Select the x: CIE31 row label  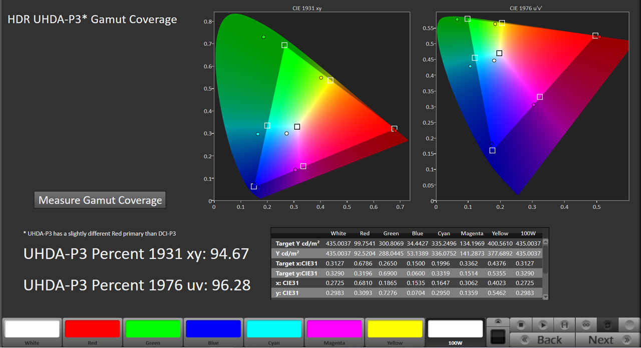[x=287, y=283]
